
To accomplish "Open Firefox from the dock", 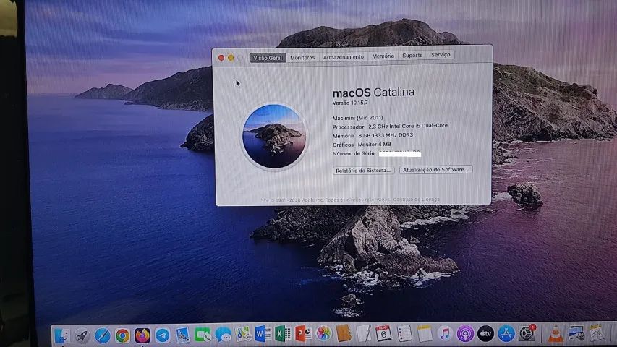I will (142, 335).
